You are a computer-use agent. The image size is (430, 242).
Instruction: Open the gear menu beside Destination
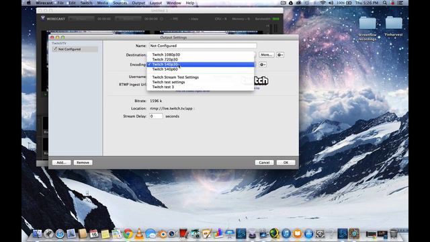[x=280, y=55]
